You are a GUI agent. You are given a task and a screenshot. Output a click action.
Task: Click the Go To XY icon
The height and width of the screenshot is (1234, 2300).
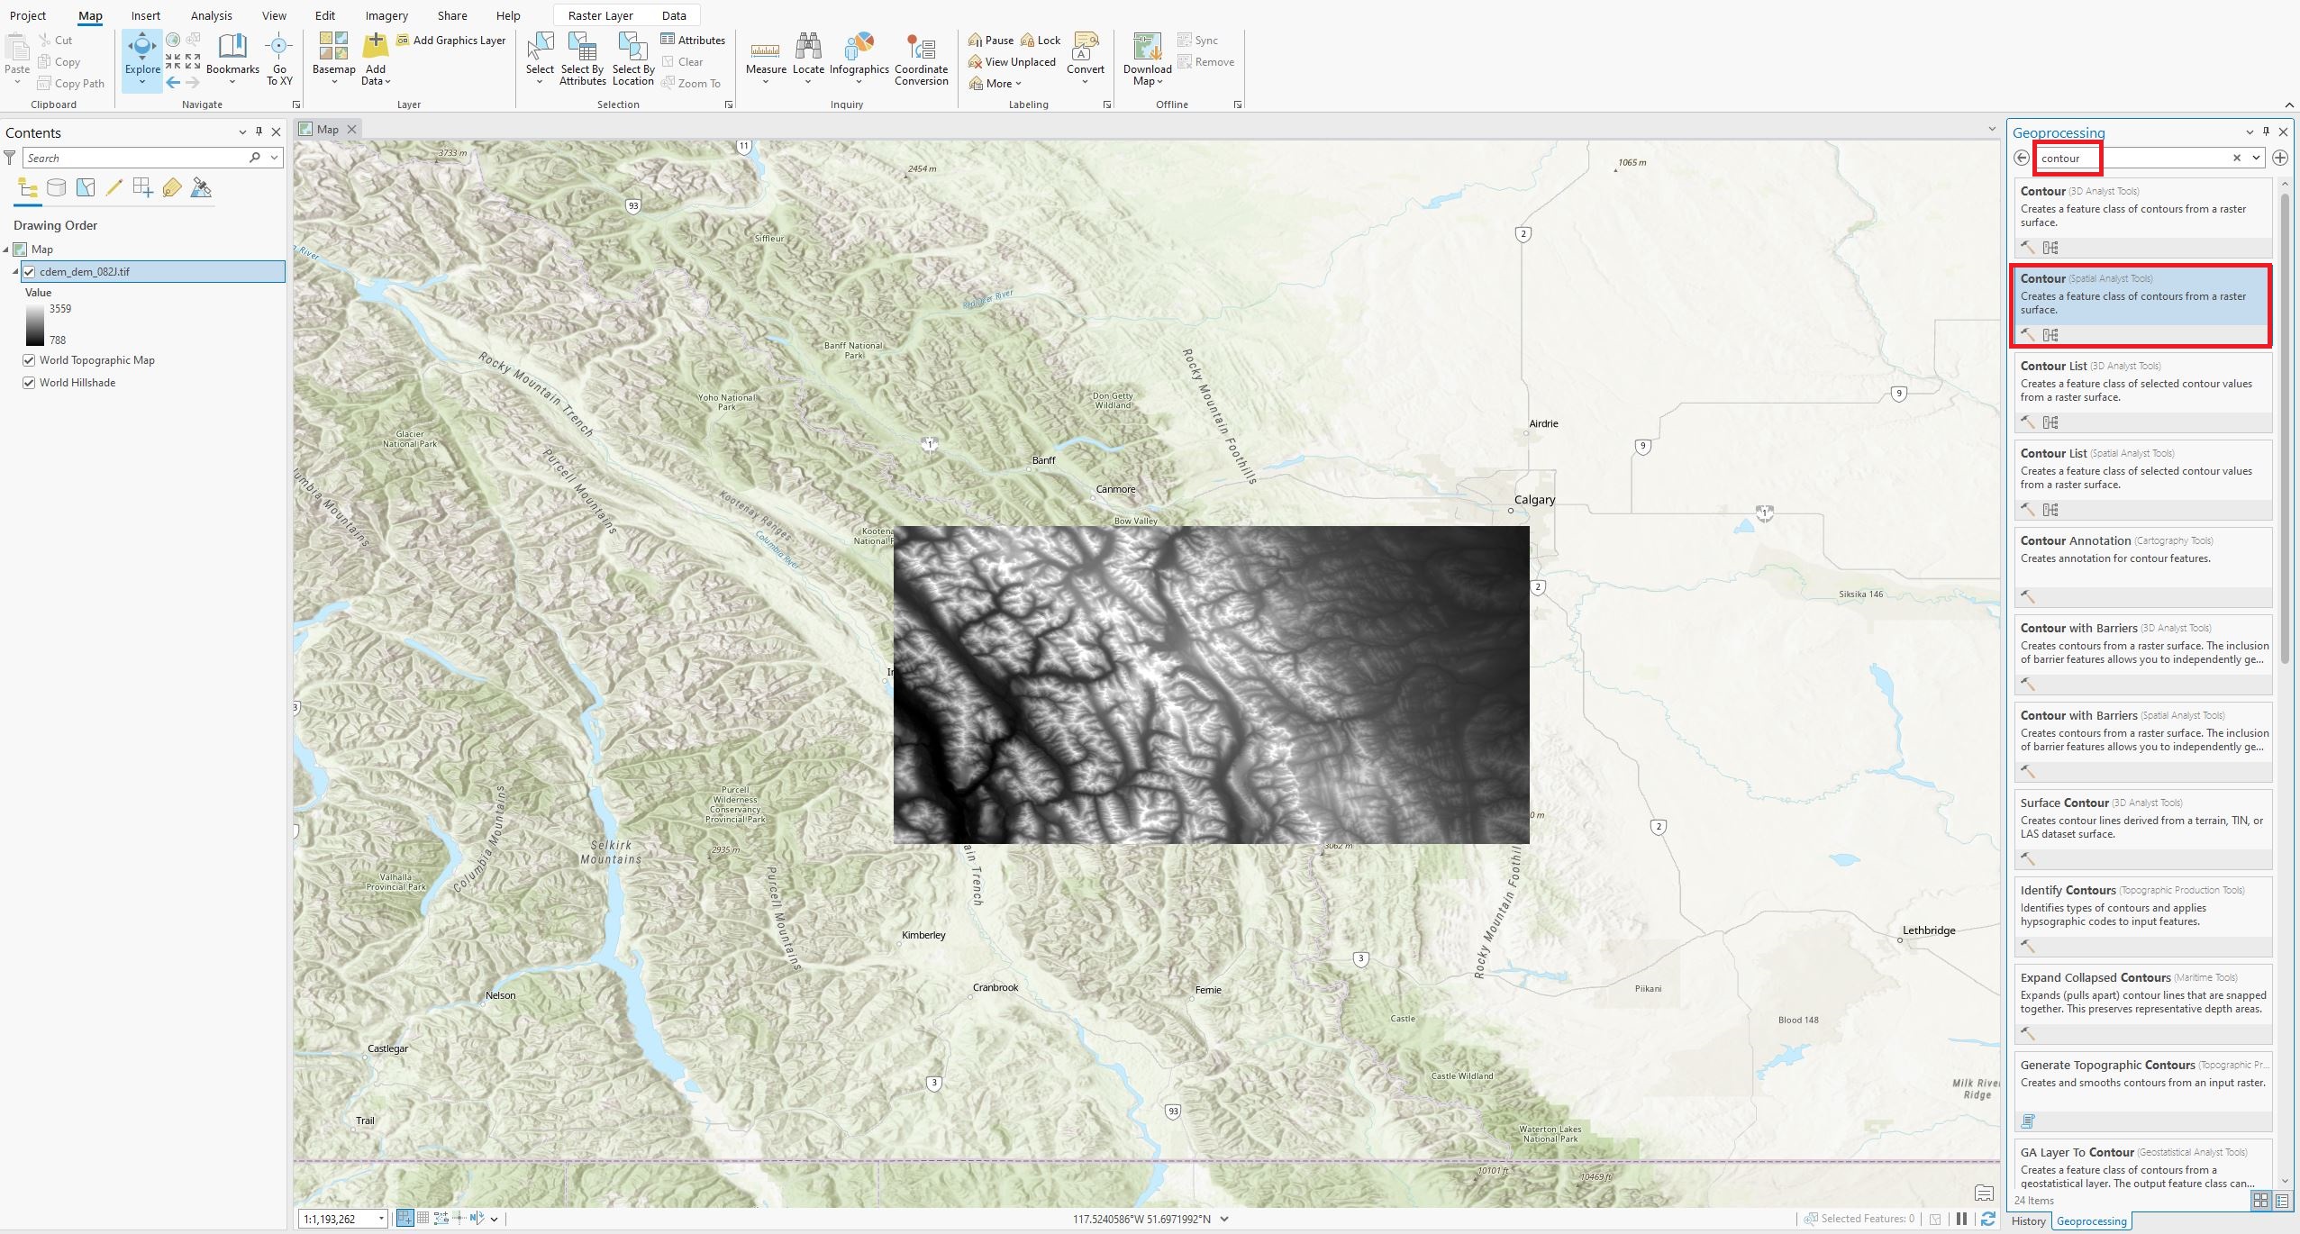coord(279,47)
